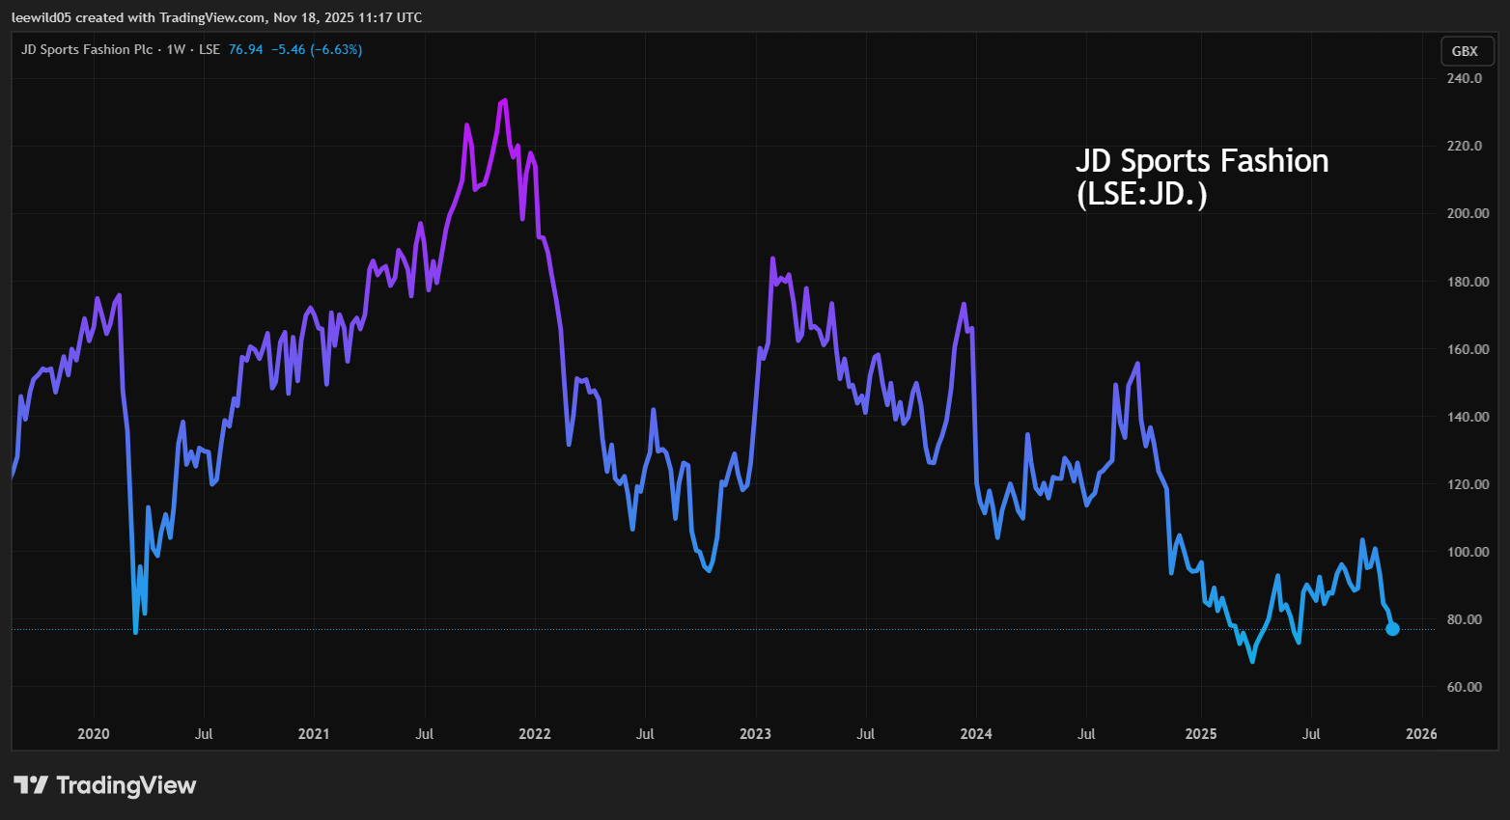Select the 2025 low point on the chart
The height and width of the screenshot is (820, 1510).
click(1252, 662)
